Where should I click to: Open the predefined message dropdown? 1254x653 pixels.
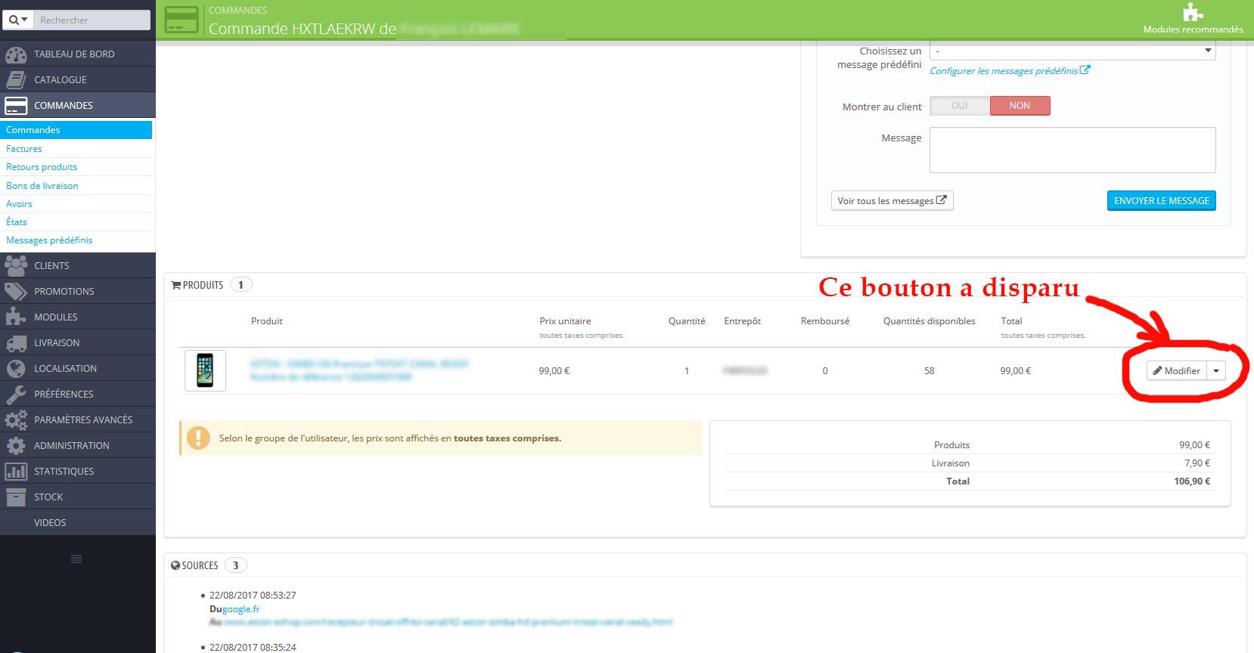click(1072, 51)
